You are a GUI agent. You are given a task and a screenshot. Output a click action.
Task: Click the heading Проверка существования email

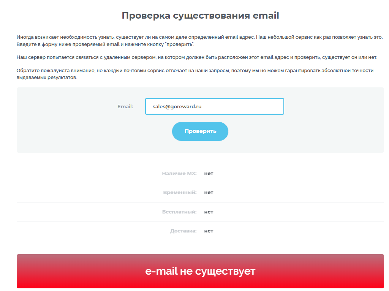(201, 15)
